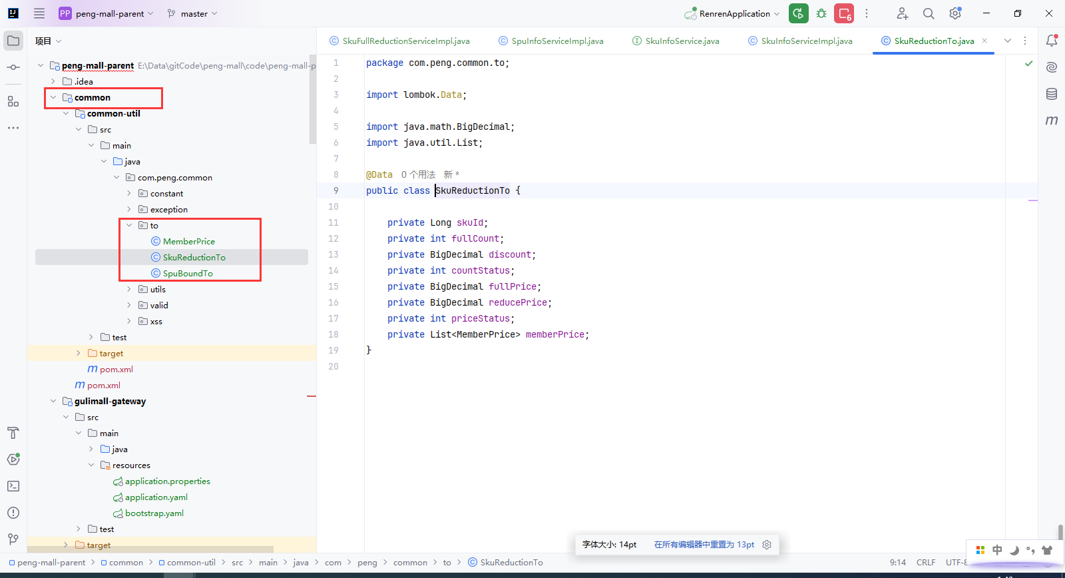Open the Structure tool window
This screenshot has height=578, width=1065.
coord(13,101)
